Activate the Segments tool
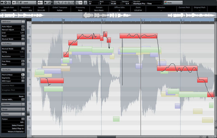This screenshot has height=138, width=217. point(23,78)
